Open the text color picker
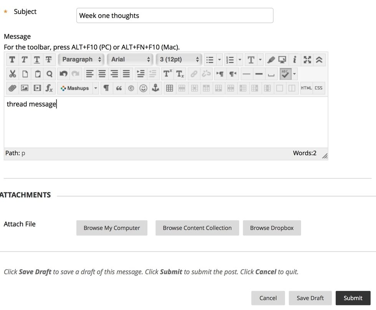Screen dimensions: 376x310 click(251, 60)
